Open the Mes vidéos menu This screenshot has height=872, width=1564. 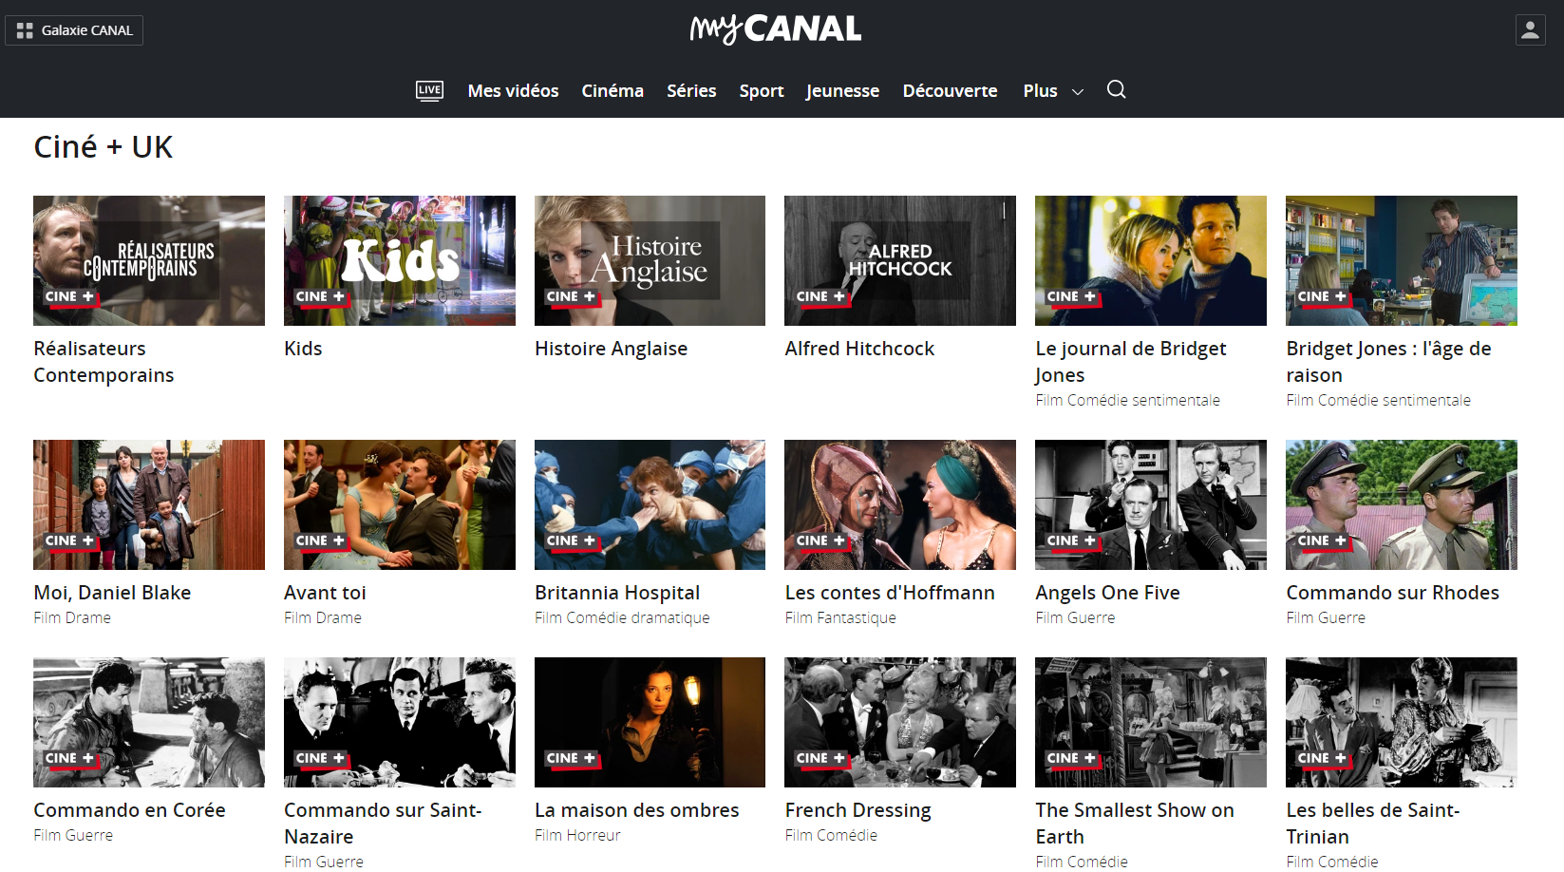click(513, 91)
